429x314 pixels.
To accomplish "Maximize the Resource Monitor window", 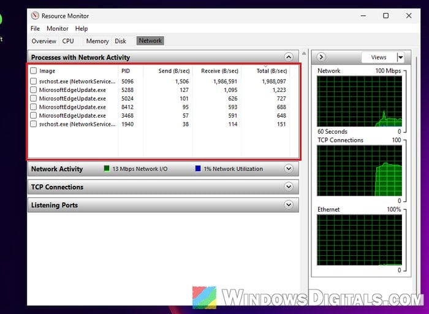I will (385, 16).
